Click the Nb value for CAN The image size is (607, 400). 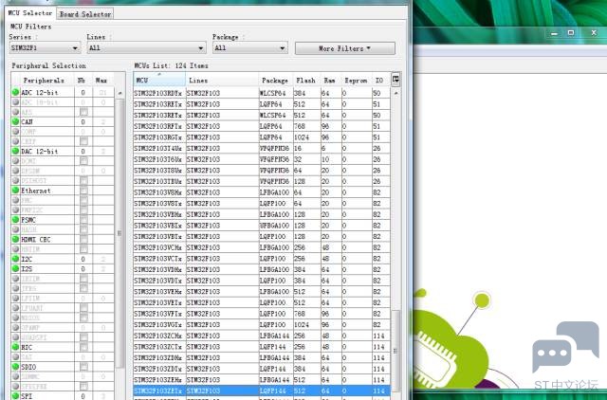click(83, 122)
